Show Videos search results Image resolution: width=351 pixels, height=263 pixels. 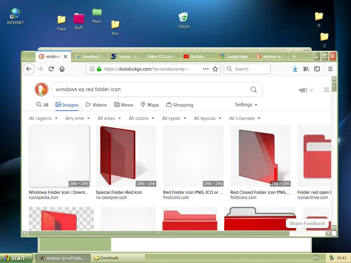96,105
